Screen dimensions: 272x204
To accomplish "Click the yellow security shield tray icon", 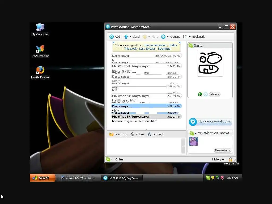I will click(213, 178).
